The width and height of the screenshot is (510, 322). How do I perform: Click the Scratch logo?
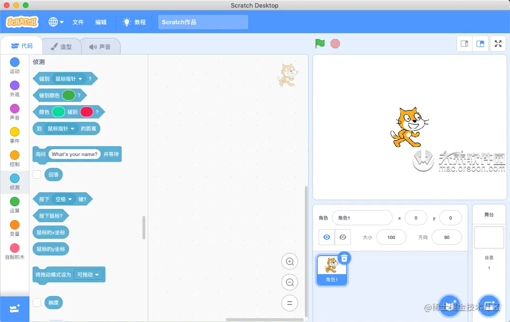click(22, 22)
